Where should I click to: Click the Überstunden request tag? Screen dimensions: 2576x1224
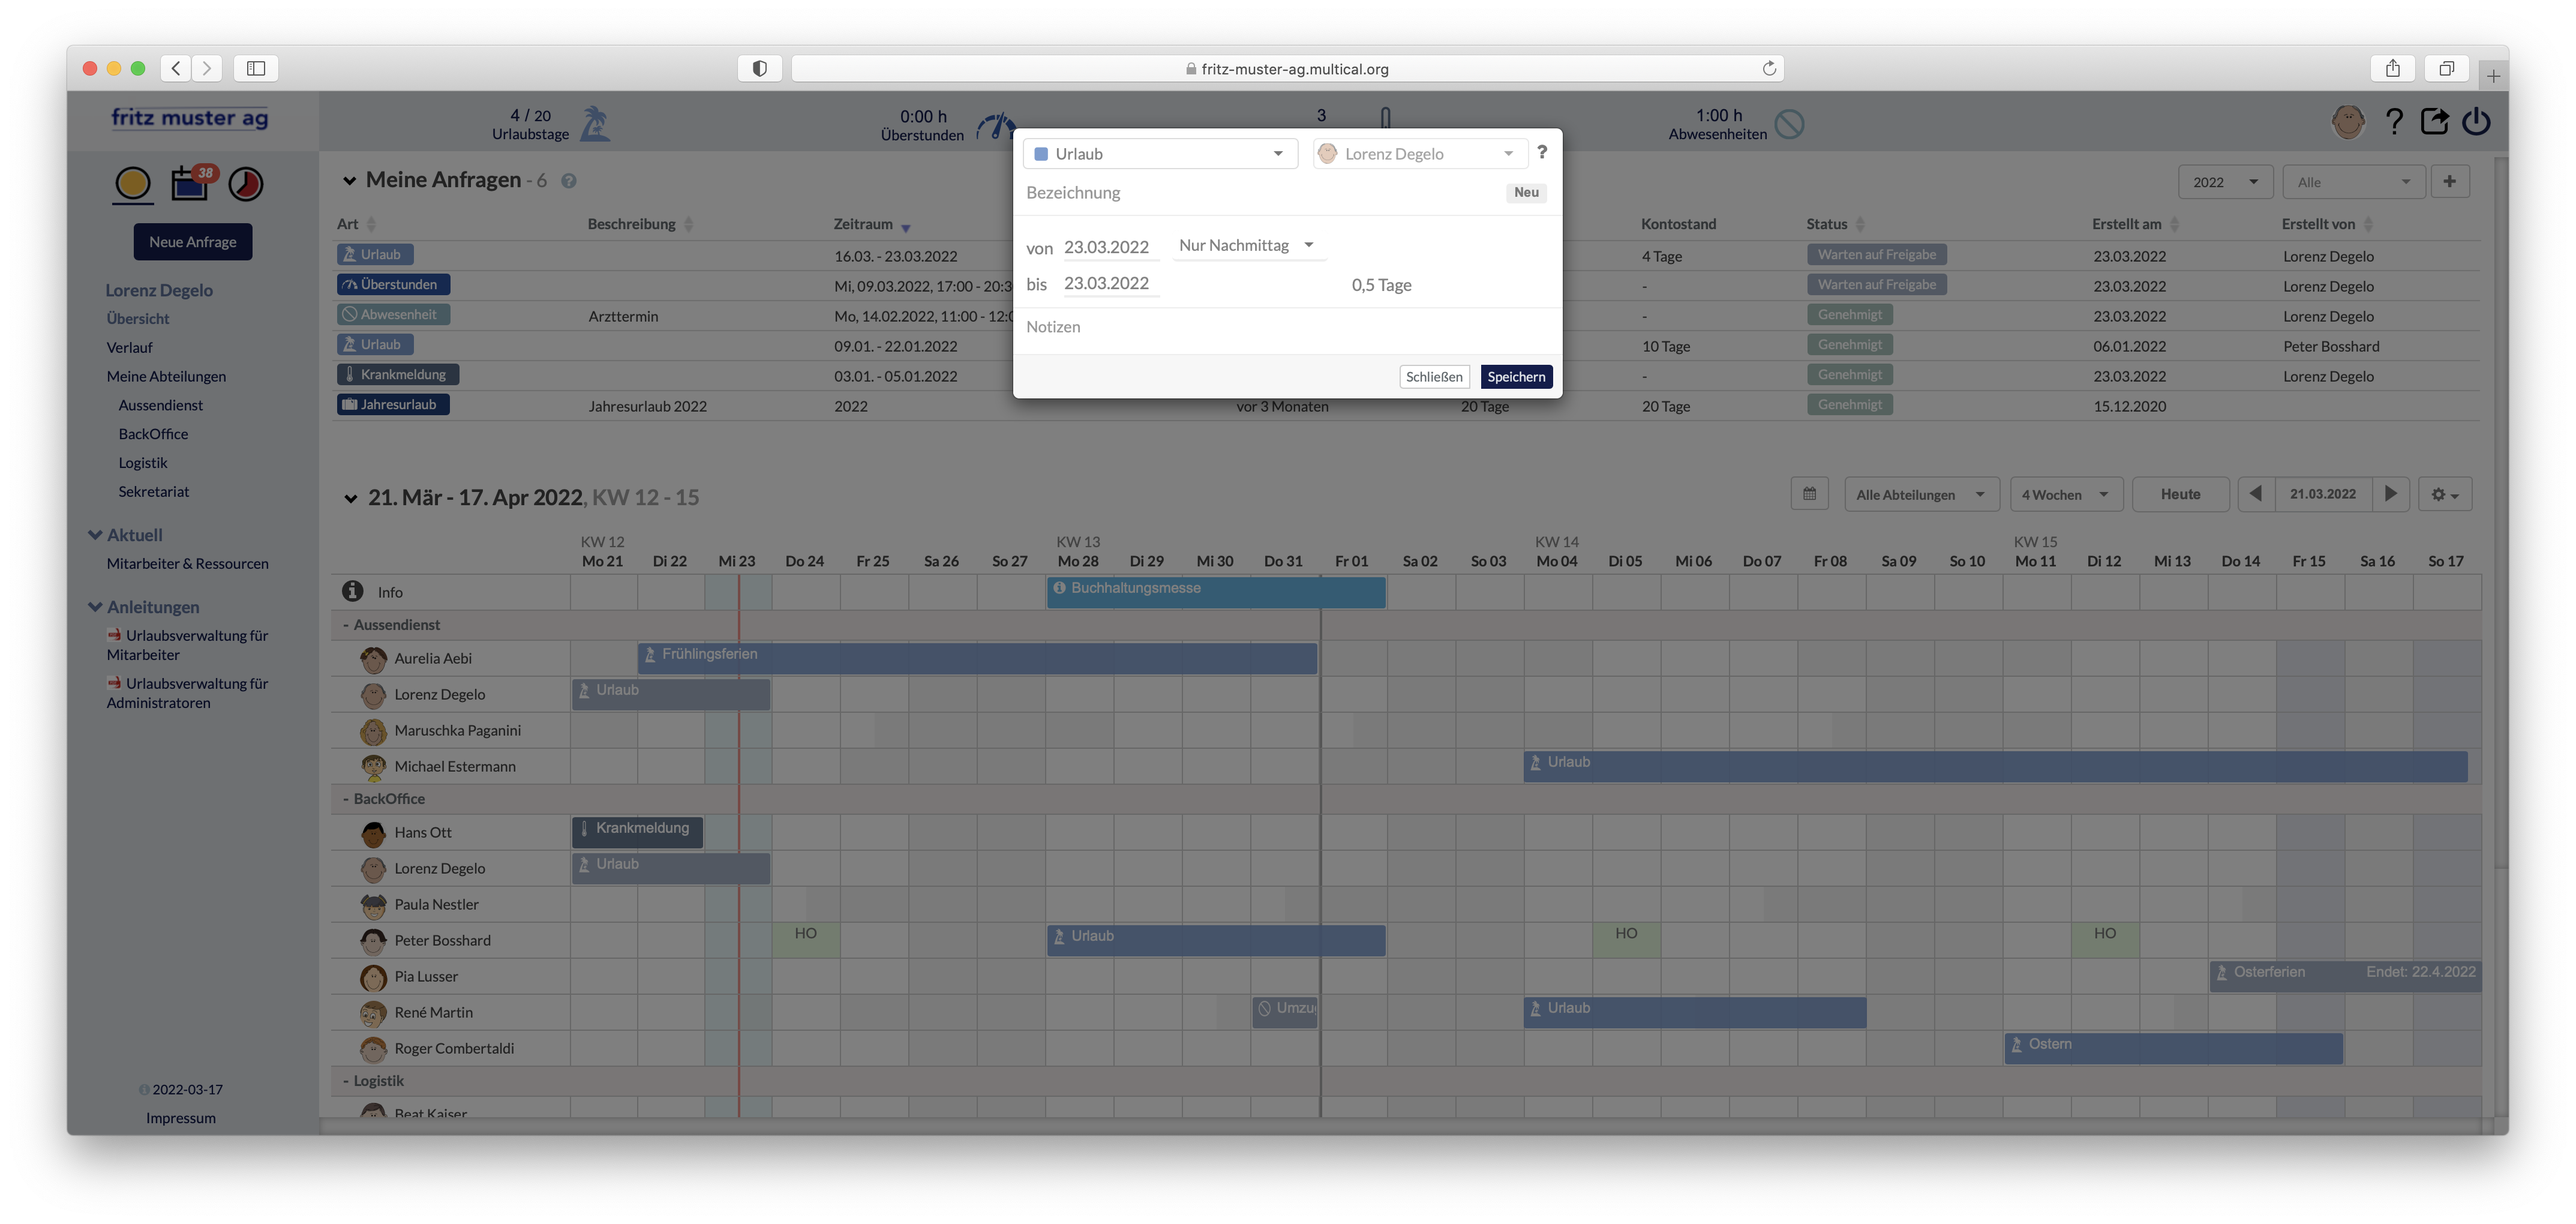[x=393, y=284]
